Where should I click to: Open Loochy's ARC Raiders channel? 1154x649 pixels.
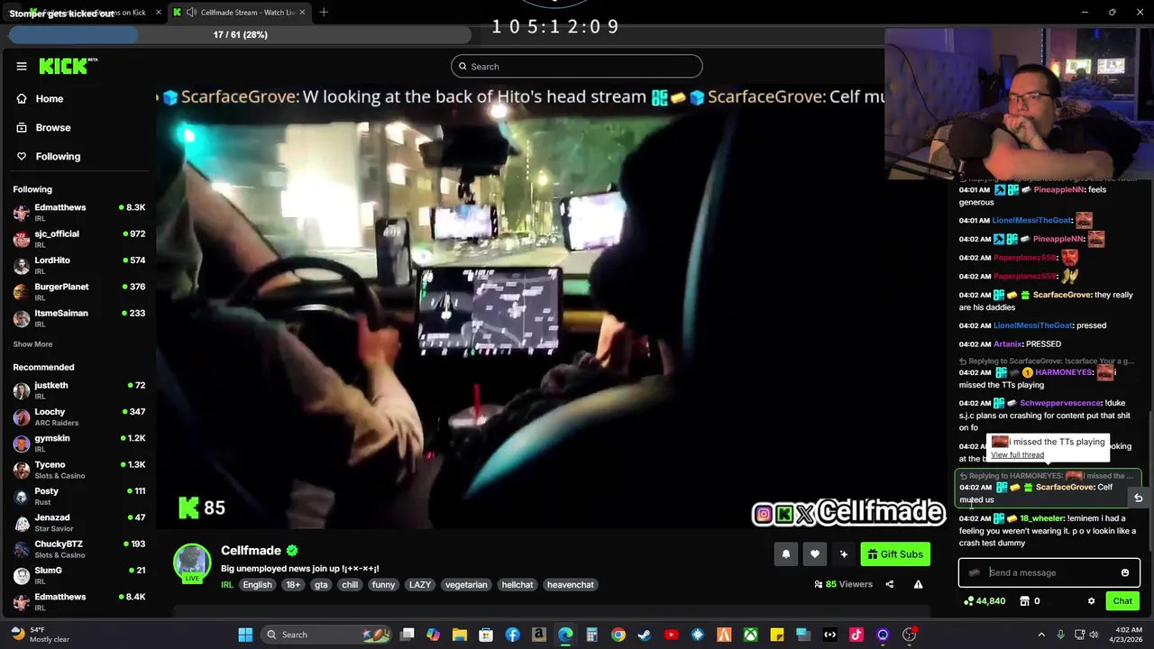78,416
